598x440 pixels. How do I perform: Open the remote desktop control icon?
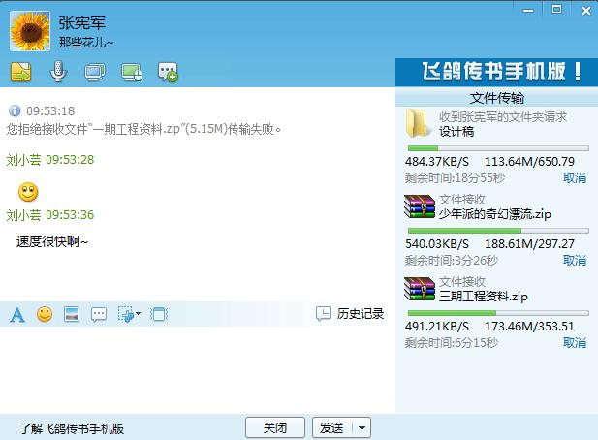[x=132, y=72]
